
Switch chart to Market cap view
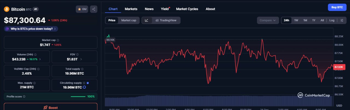pos(129,20)
